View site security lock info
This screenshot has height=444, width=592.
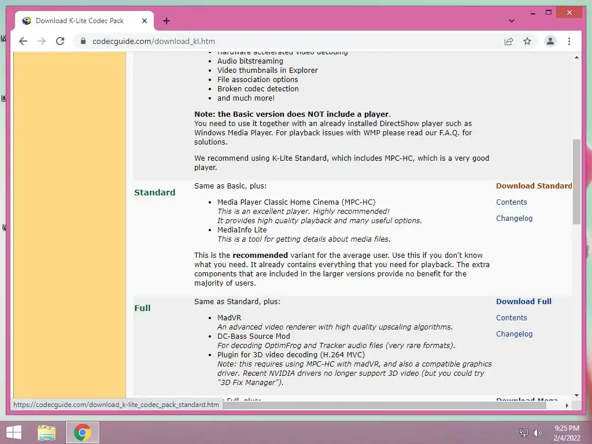point(83,41)
